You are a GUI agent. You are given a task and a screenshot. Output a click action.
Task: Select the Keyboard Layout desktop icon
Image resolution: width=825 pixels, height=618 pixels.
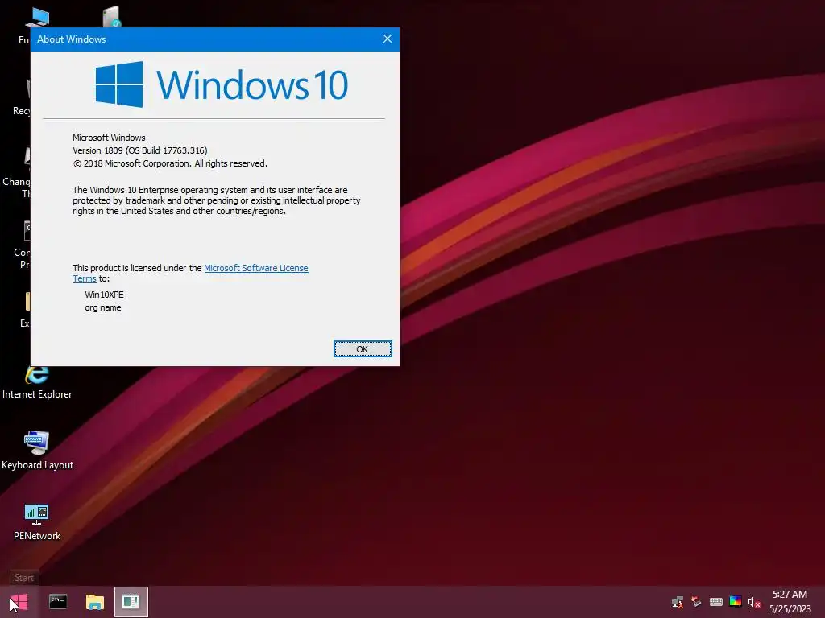[x=37, y=451]
